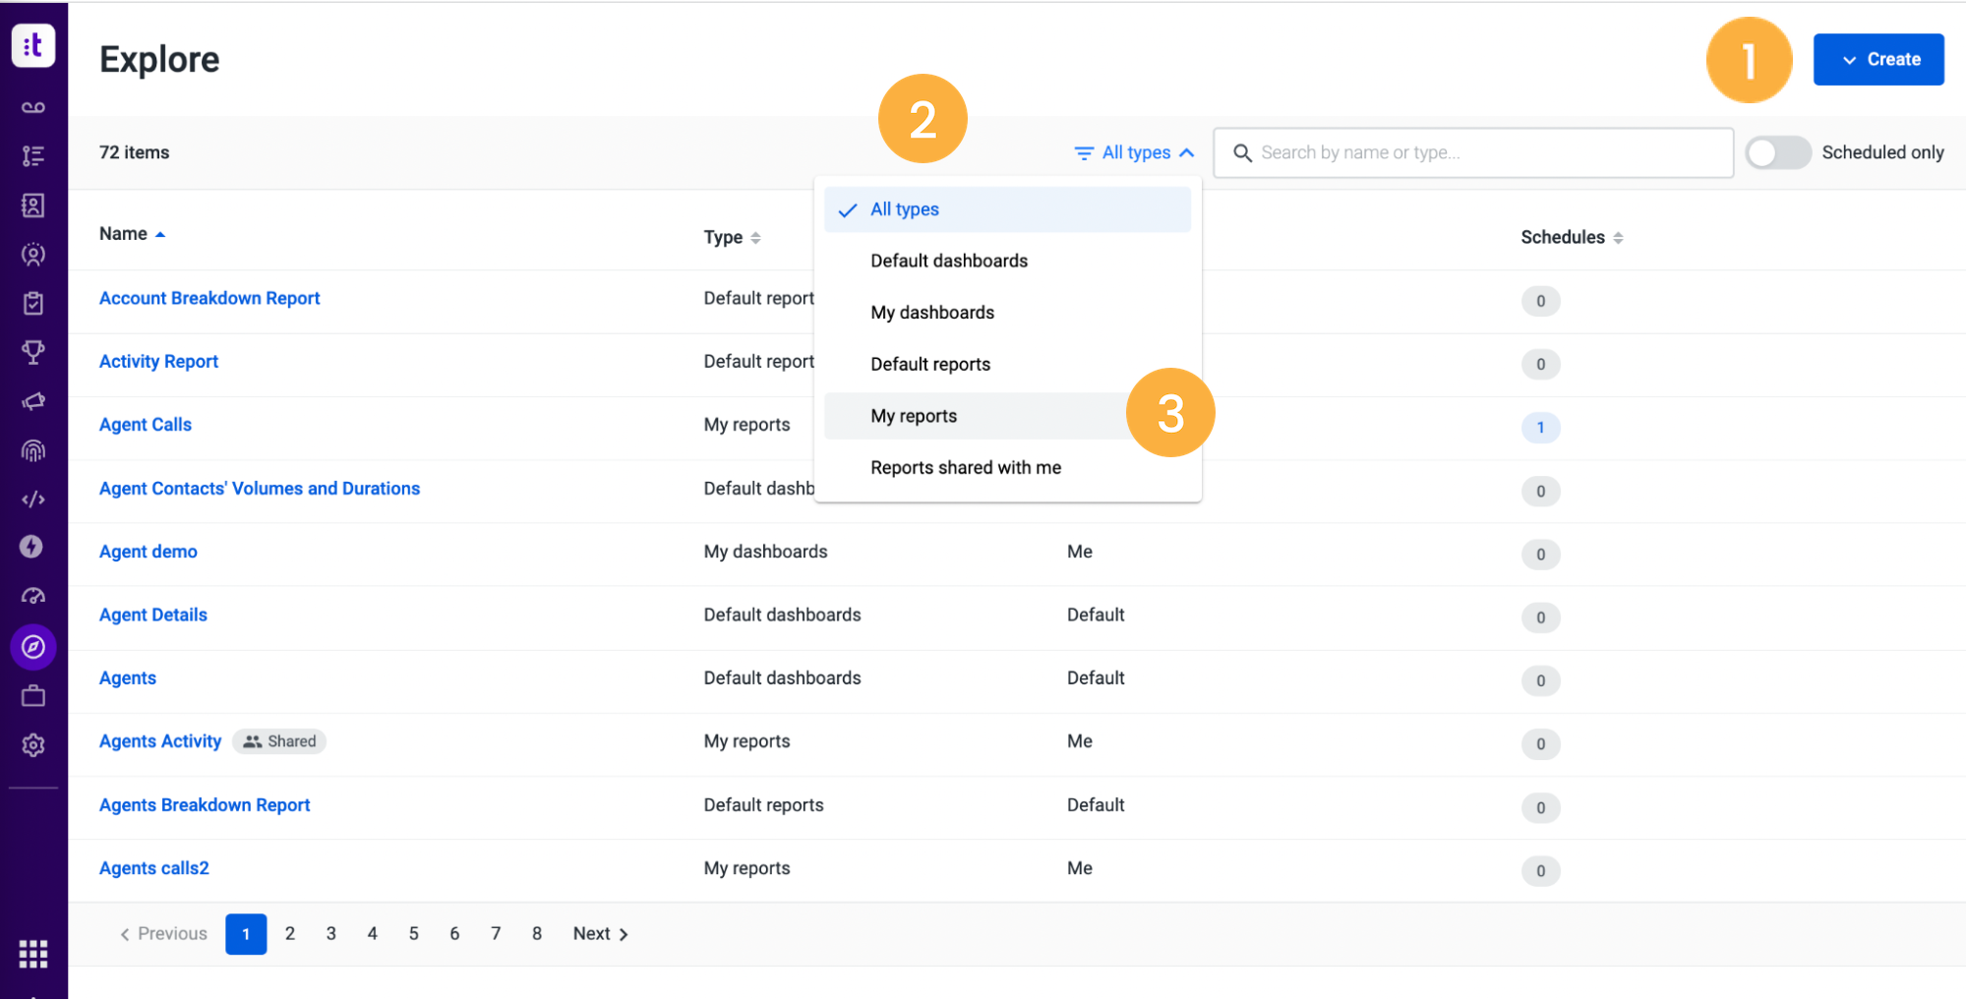The image size is (1966, 1000).
Task: Click "Default" owner in Agent Details row
Action: pyautogui.click(x=1096, y=615)
